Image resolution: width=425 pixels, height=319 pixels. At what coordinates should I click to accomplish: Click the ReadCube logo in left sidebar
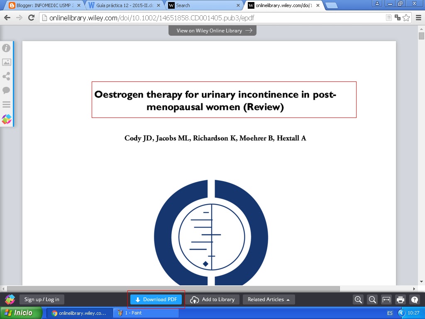7,119
